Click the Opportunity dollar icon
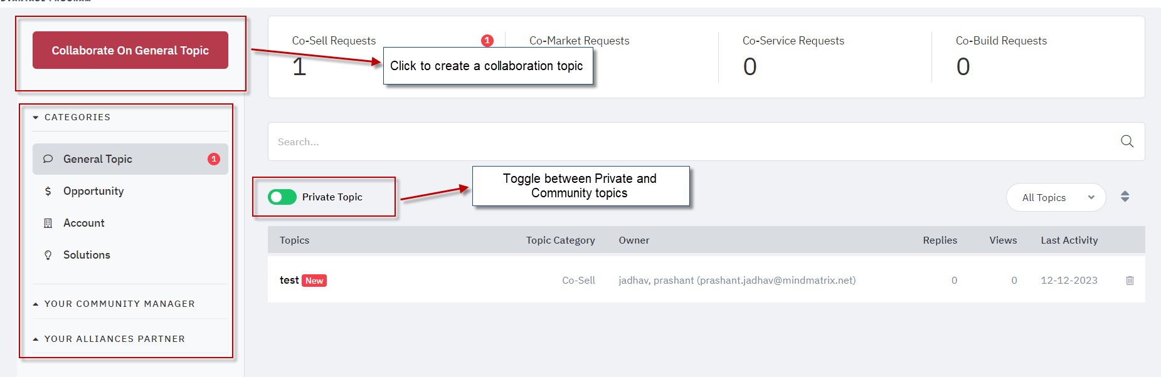The width and height of the screenshot is (1161, 377). click(x=48, y=191)
